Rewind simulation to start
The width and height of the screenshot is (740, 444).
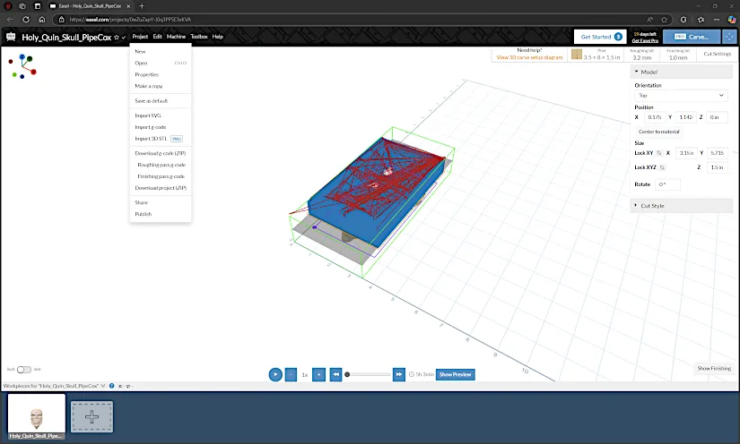click(x=335, y=374)
